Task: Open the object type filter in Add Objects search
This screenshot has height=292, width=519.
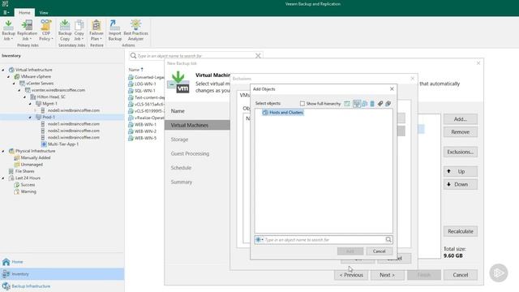Action: [259, 239]
